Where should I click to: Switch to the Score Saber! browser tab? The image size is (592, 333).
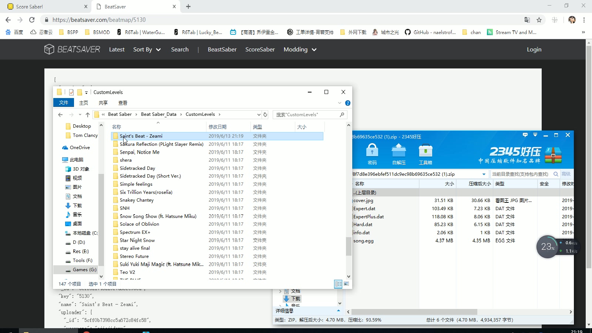[46, 6]
